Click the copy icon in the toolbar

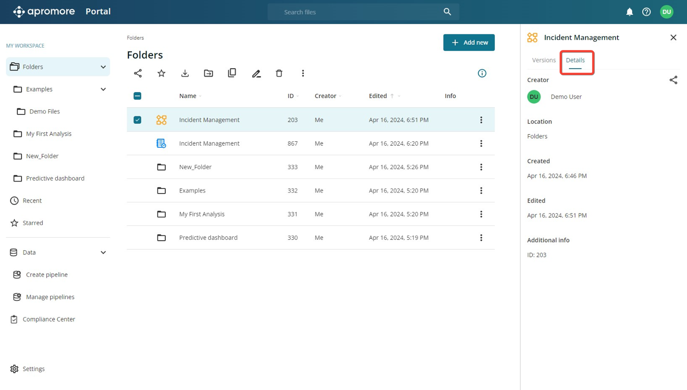[x=232, y=73]
